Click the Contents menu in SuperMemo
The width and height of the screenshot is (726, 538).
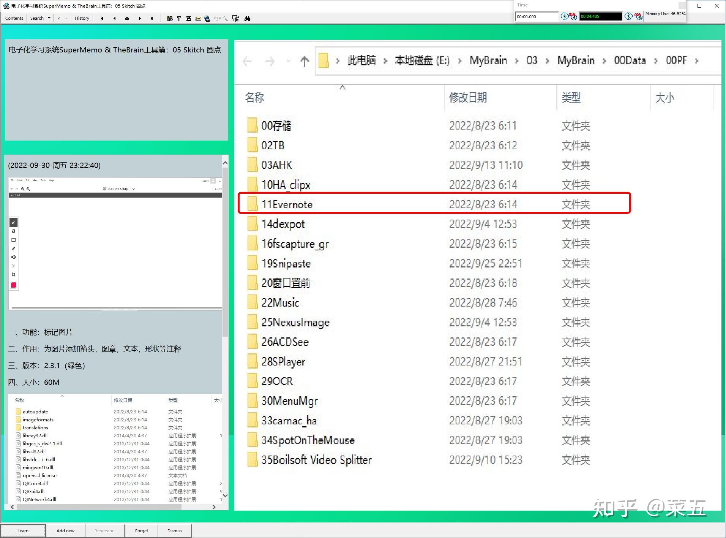tap(14, 18)
